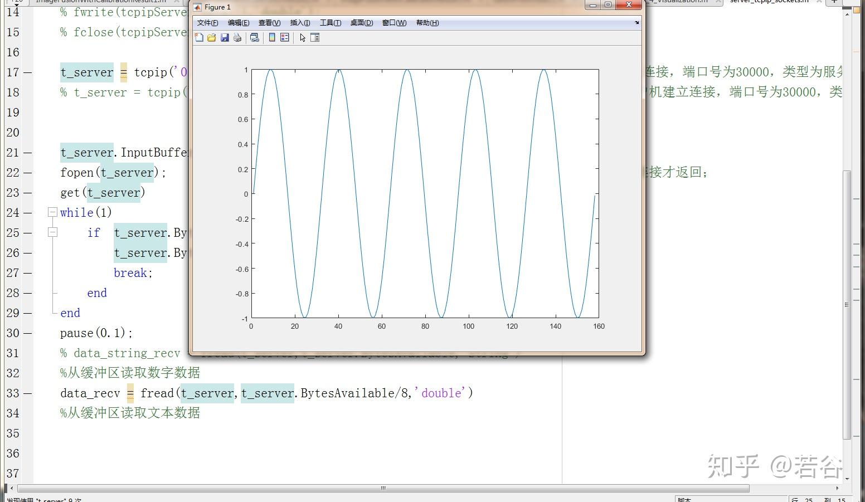The image size is (865, 502).
Task: Link the plot to workspace data
Action: [x=255, y=37]
